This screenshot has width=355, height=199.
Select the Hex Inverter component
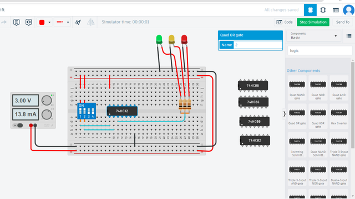339,116
